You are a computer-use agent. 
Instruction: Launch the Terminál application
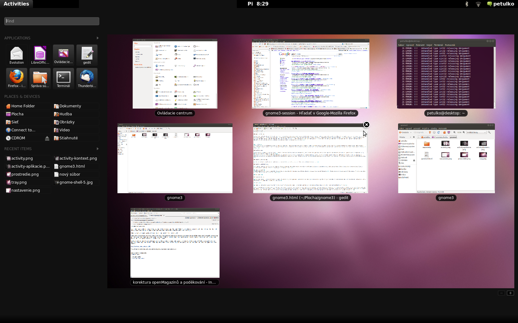pyautogui.click(x=64, y=78)
